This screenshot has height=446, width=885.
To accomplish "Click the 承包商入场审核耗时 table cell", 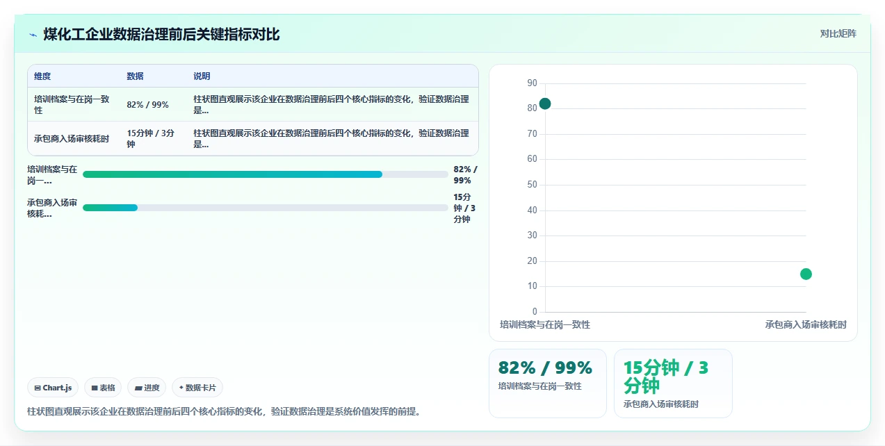I will (x=73, y=139).
